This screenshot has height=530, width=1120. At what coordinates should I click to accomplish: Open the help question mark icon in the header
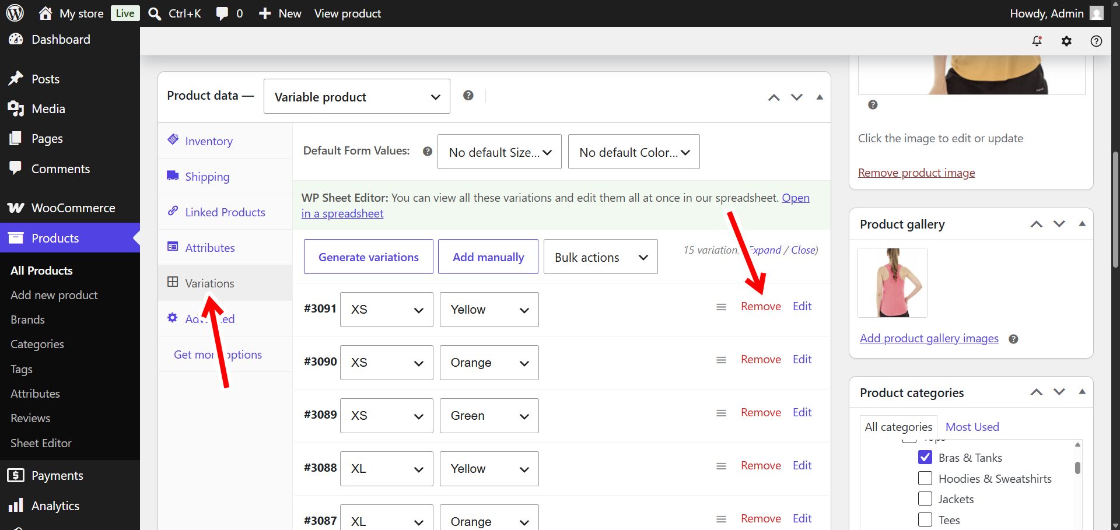point(1096,41)
